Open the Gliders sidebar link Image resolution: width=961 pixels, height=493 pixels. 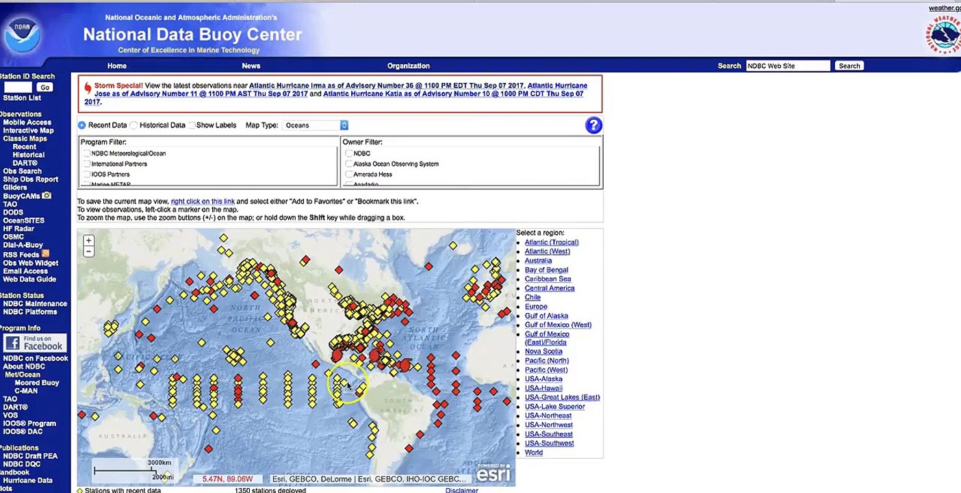click(x=15, y=188)
